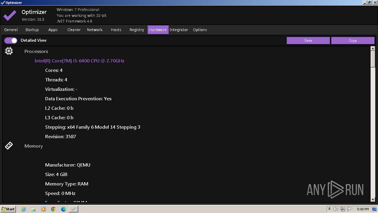Click the 'Revision: 3587' row
378x213 pixels.
61,137
